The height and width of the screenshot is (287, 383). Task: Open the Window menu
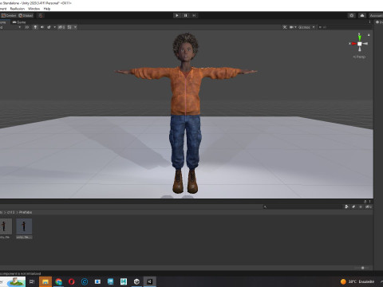pyautogui.click(x=34, y=9)
